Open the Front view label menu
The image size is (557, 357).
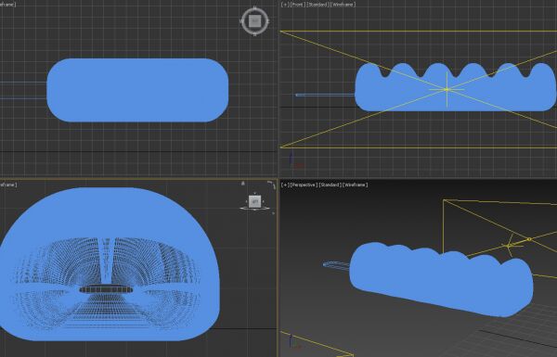click(297, 5)
